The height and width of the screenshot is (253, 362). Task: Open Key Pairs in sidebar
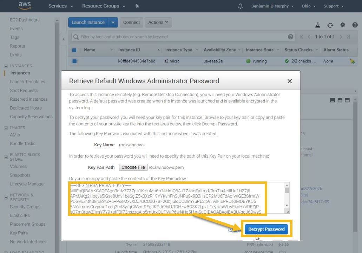19,233
